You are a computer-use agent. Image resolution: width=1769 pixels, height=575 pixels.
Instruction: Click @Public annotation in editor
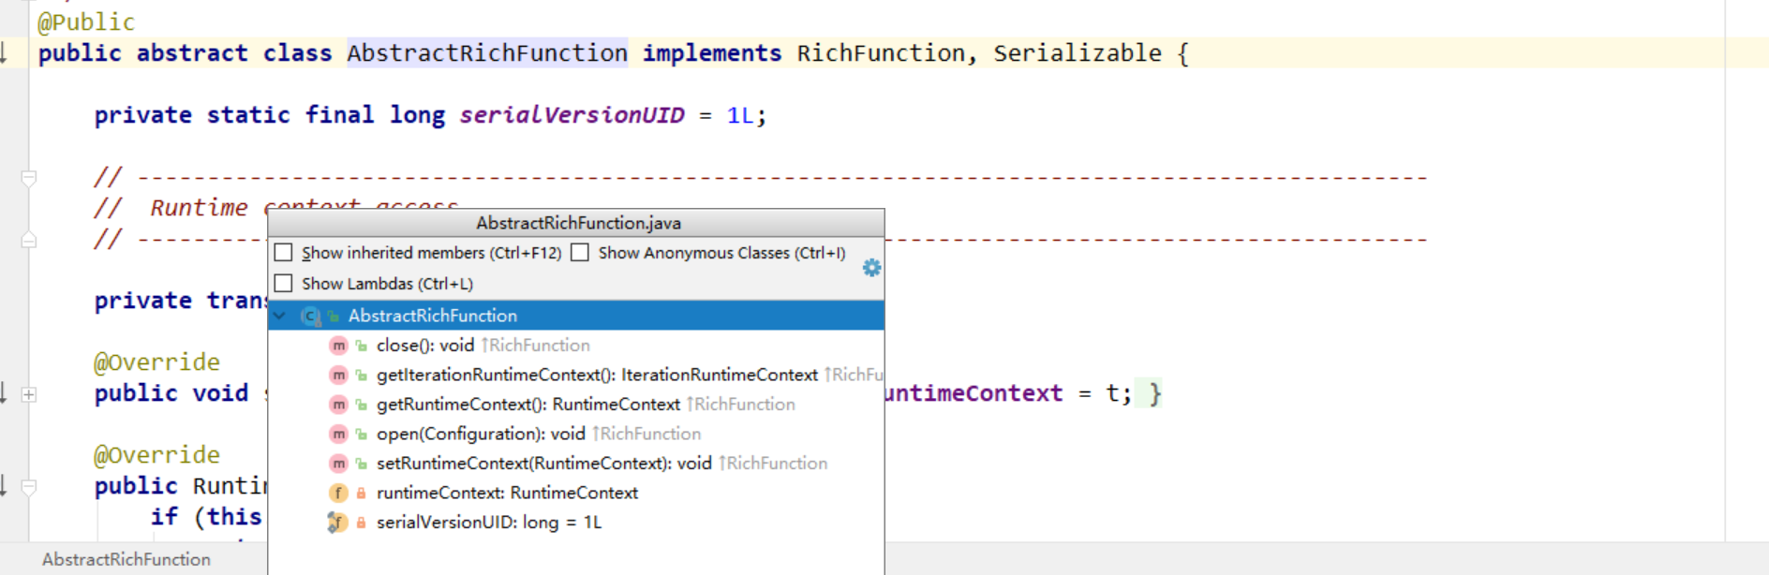[x=86, y=22]
